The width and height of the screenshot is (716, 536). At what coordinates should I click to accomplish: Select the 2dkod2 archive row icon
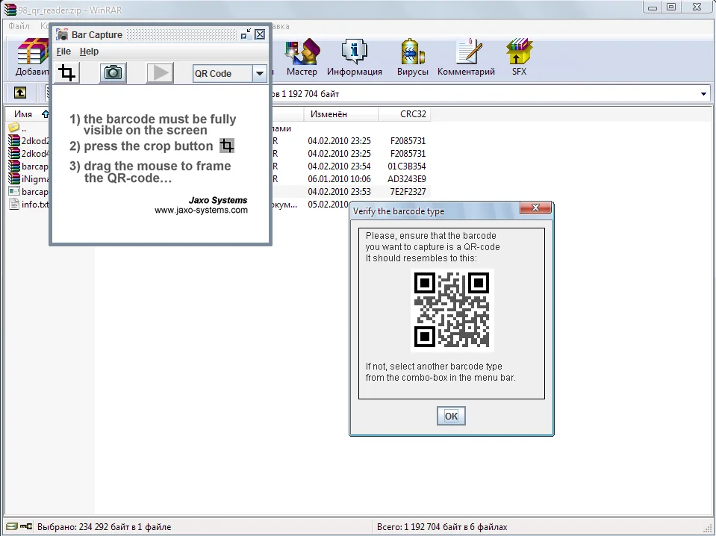14,140
